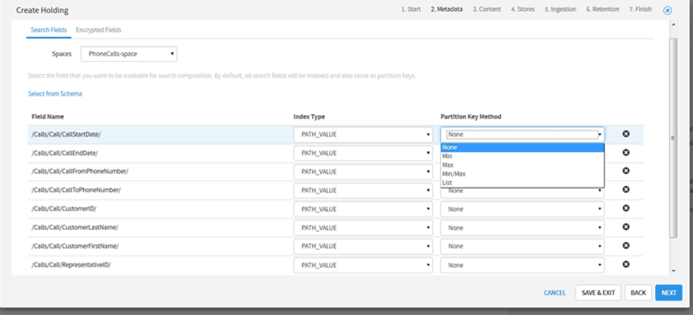693x315 pixels.
Task: Click the Select from Schema link
Action: (55, 94)
